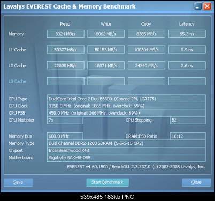Select L2 Cache Latency value 2.6 ns
Screen dimensions: 215x201
coord(187,66)
